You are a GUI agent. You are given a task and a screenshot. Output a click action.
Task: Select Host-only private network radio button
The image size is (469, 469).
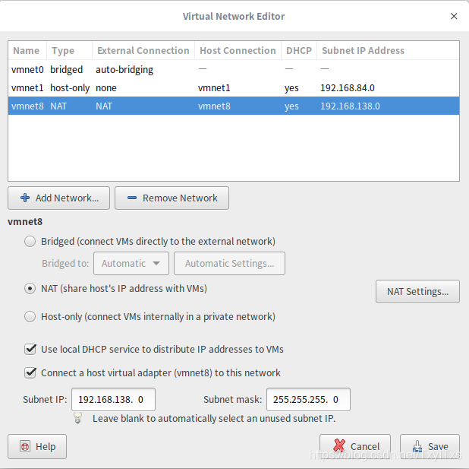30,317
